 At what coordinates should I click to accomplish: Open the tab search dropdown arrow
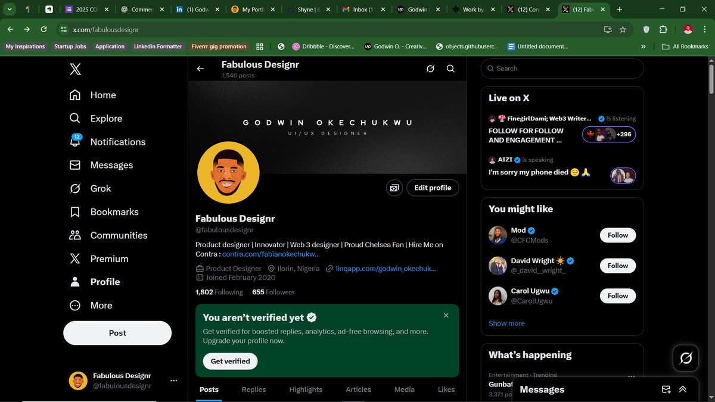click(10, 10)
